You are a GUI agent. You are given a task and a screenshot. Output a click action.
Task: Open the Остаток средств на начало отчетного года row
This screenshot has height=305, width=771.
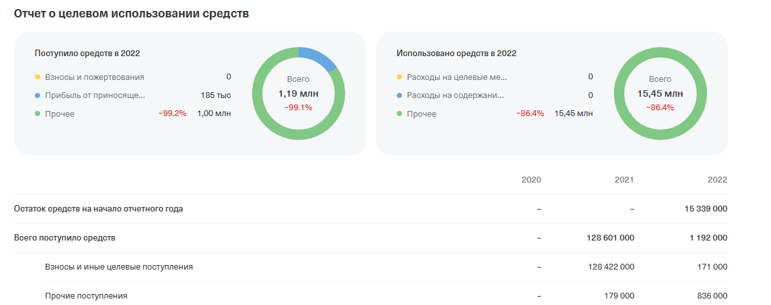click(371, 209)
